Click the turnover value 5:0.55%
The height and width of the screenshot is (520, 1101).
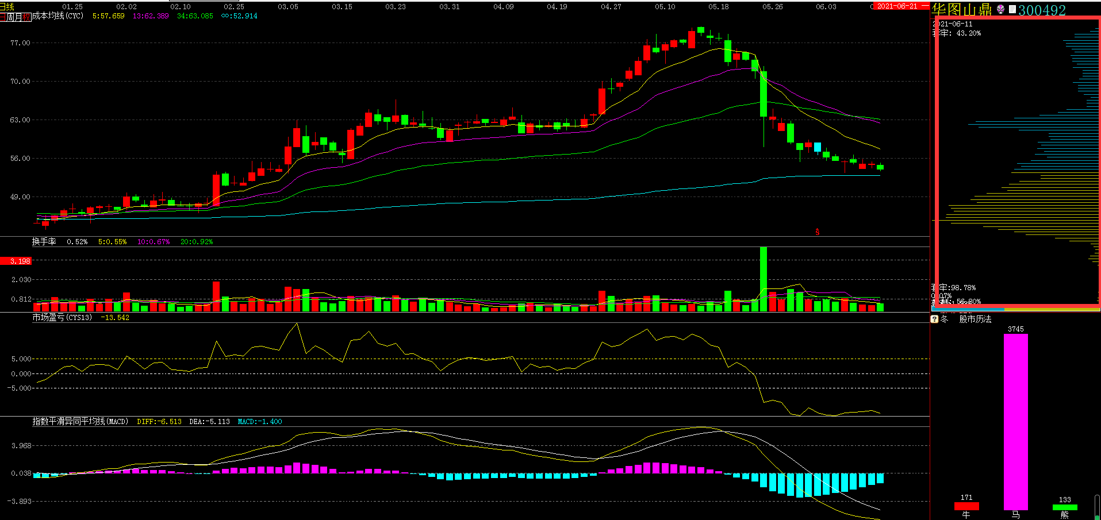point(112,242)
